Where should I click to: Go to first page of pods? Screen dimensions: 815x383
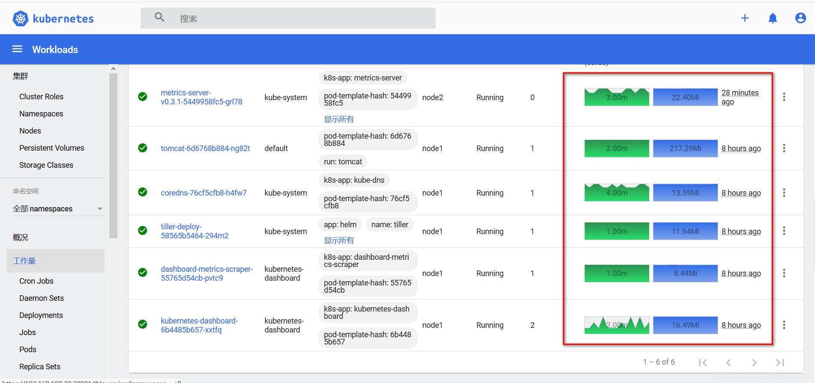(703, 362)
